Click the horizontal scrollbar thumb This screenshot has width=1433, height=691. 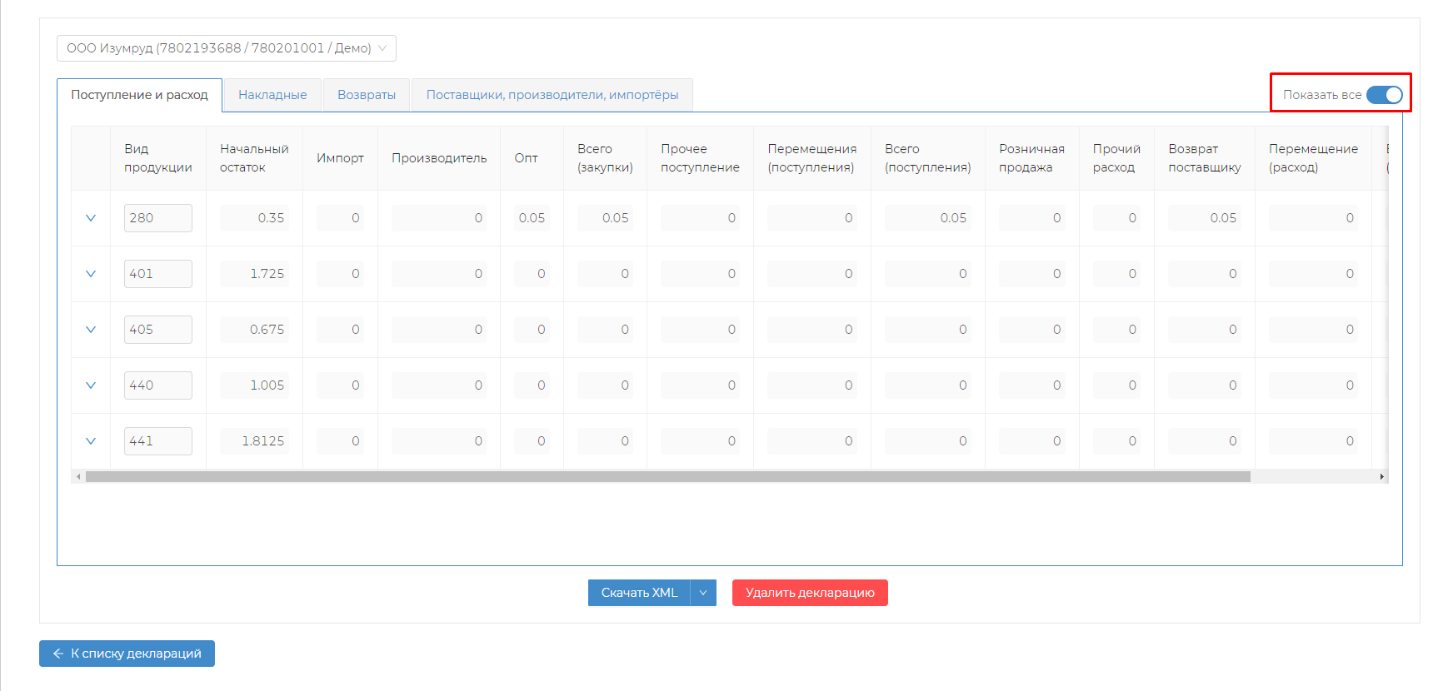coord(667,477)
